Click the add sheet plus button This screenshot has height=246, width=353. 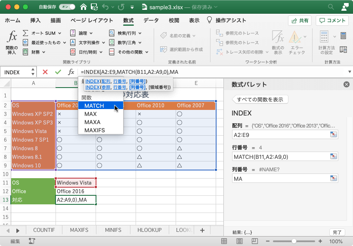[202, 230]
